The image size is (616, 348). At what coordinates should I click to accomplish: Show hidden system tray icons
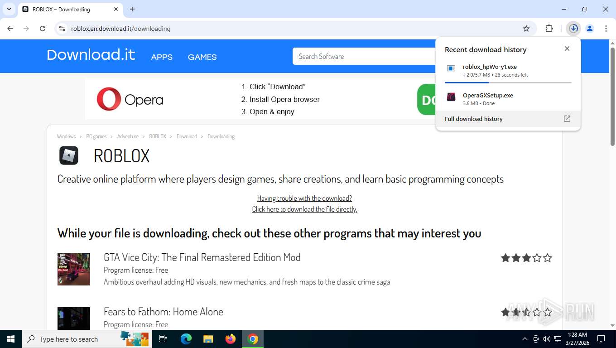tap(525, 339)
